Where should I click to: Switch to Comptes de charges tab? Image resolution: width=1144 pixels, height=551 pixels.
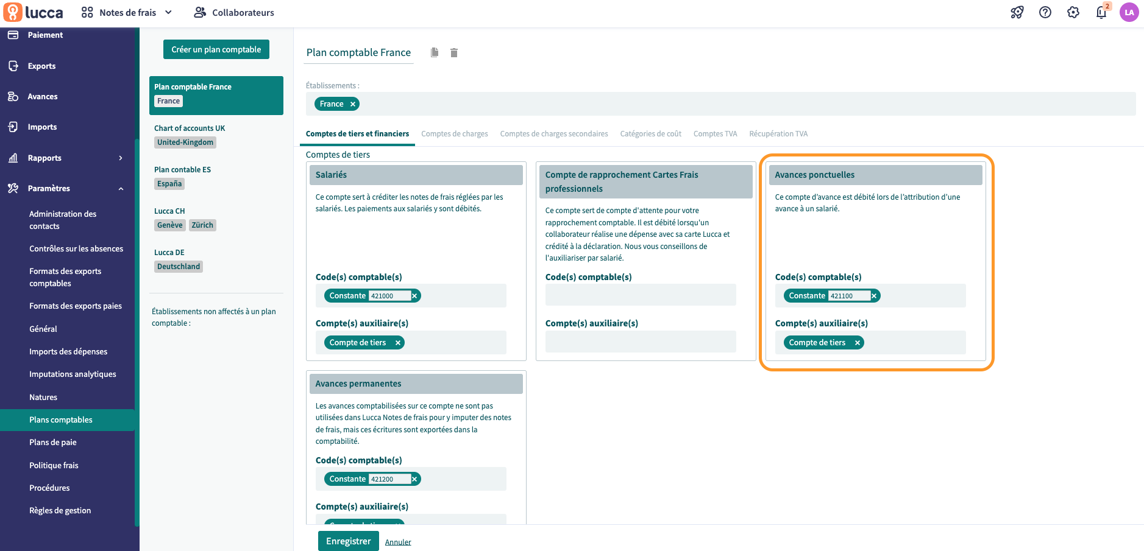click(x=454, y=134)
